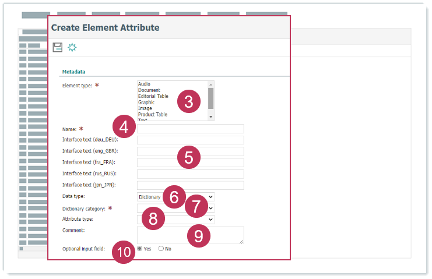Click the Element type list scroll-up arrow

[x=211, y=84]
